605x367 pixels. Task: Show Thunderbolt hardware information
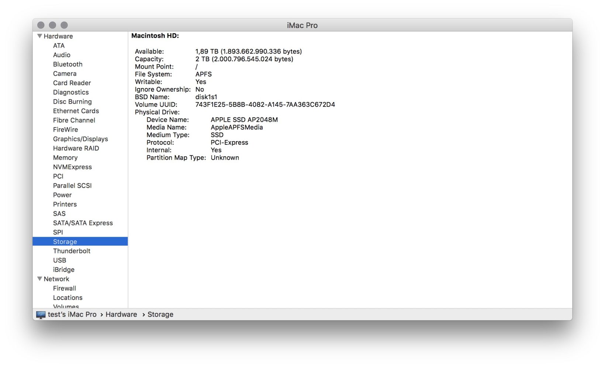[72, 251]
